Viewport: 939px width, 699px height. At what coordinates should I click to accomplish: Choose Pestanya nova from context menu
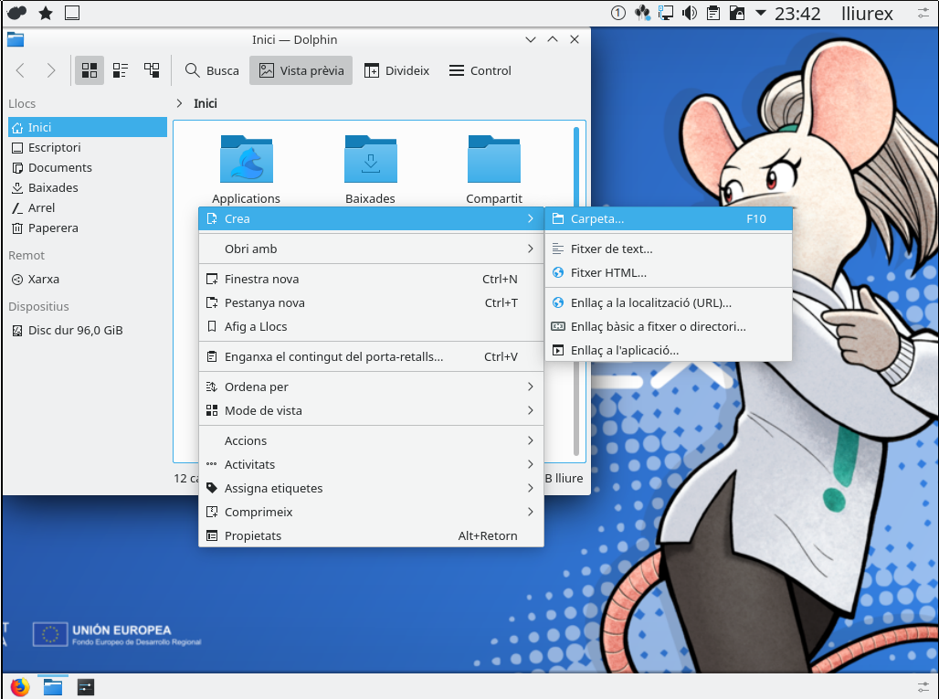371,303
